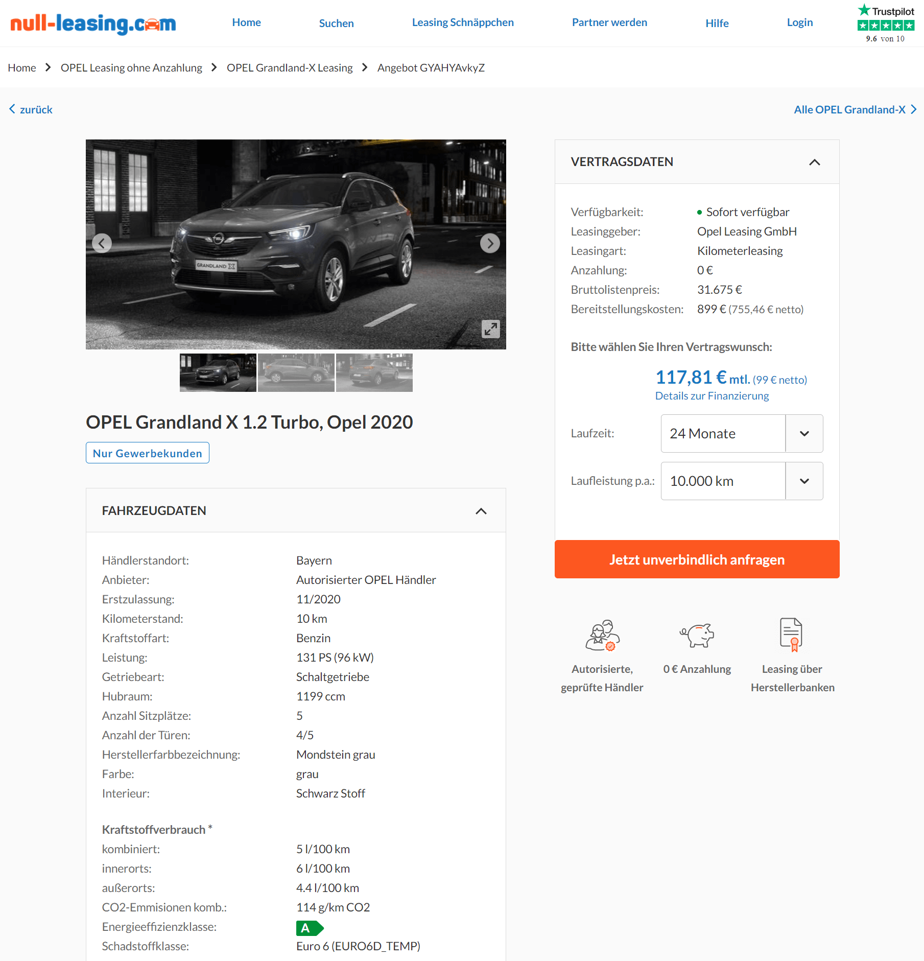The image size is (924, 961).
Task: Open Home in top navigation
Action: (x=246, y=22)
